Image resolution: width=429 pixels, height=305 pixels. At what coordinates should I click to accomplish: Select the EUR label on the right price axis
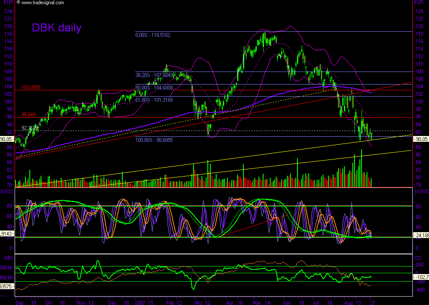pos(418,2)
